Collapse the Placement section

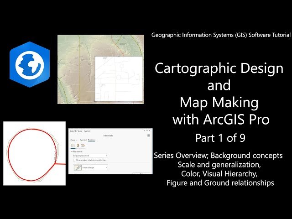(x=72, y=151)
